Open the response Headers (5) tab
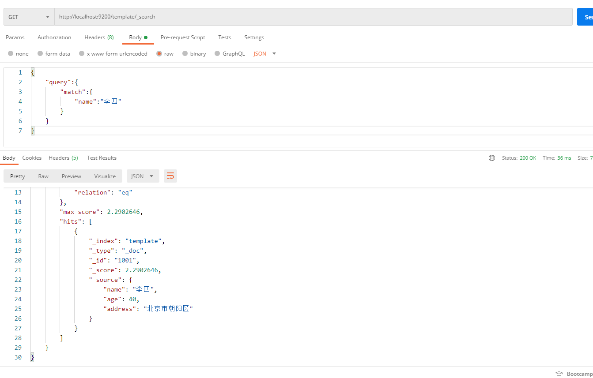593x378 pixels. tap(63, 158)
